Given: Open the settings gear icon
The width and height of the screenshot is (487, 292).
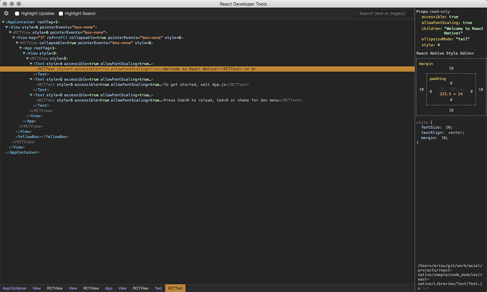Looking at the screenshot, I should click(6, 13).
